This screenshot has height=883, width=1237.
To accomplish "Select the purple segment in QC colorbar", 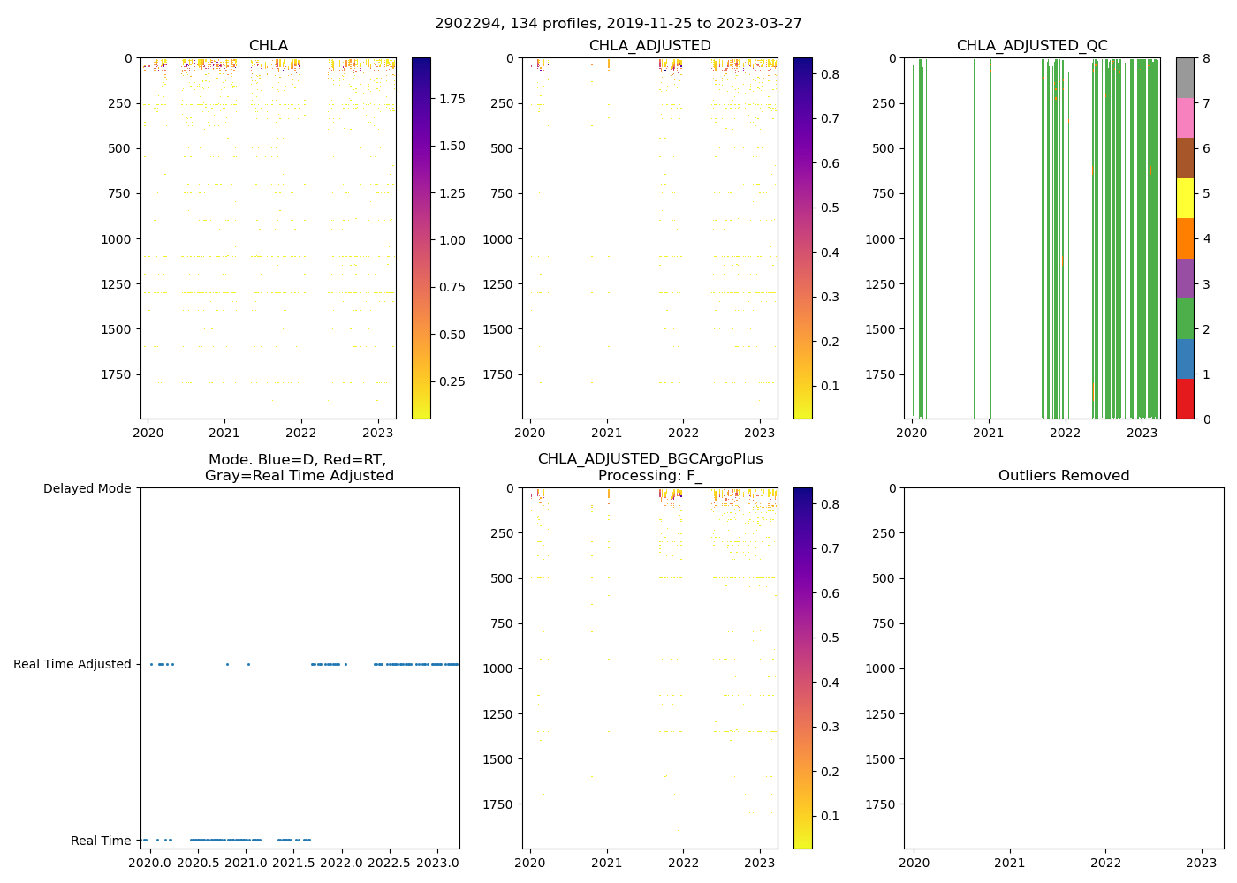I will tap(1185, 278).
